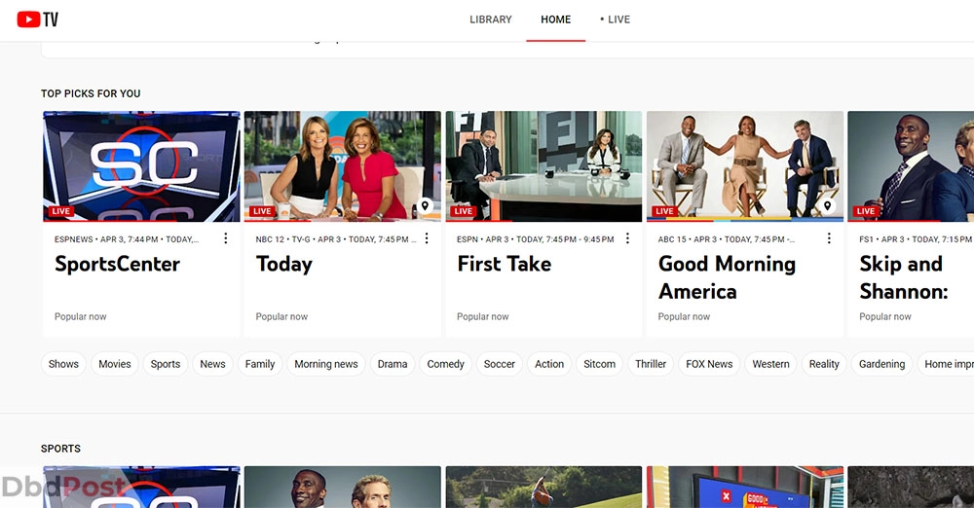Click the SportsCenter title

(x=117, y=264)
